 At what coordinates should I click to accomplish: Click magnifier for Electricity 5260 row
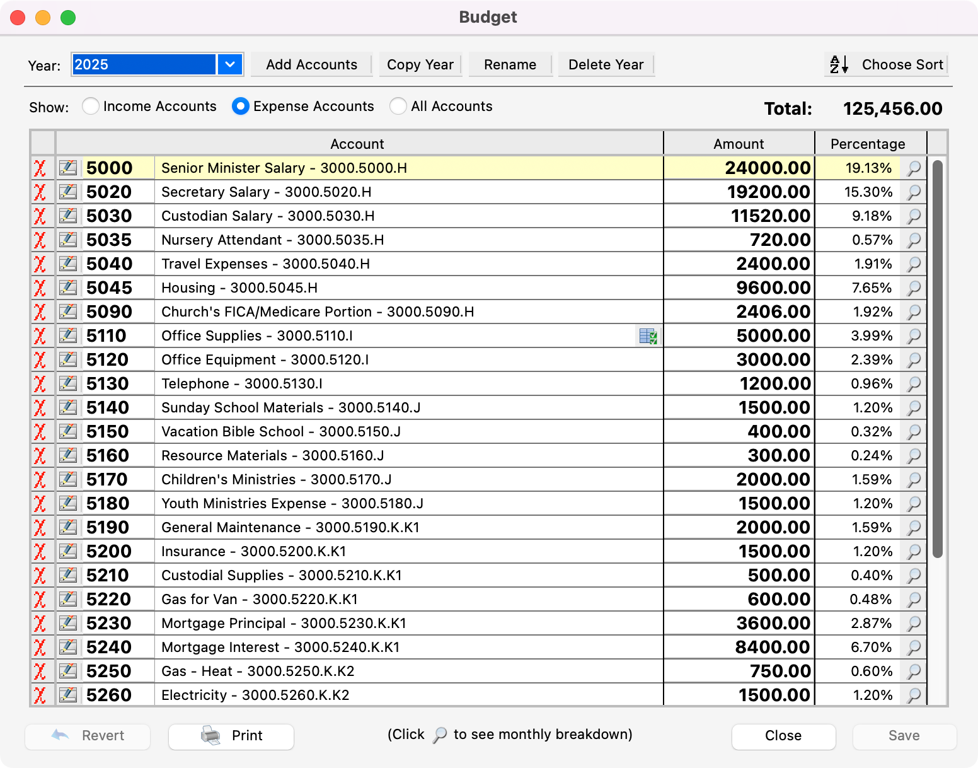(x=914, y=695)
